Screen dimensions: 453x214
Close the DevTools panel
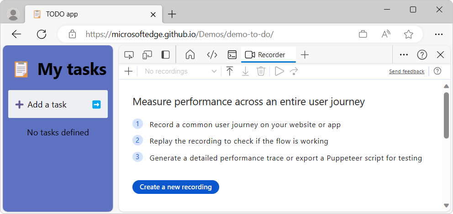click(x=440, y=55)
